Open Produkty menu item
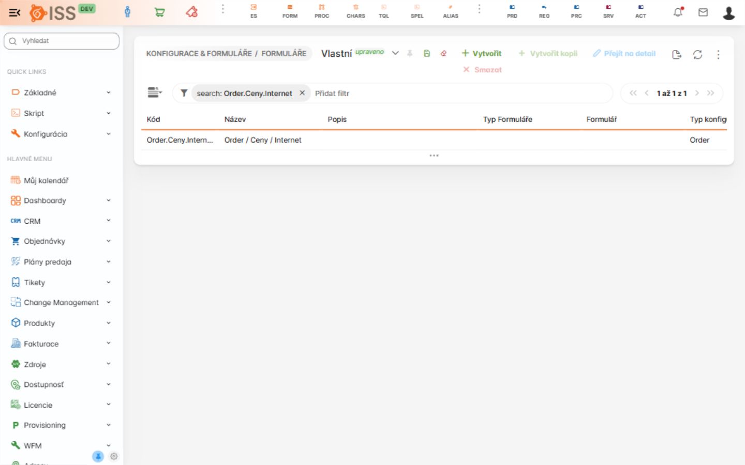The width and height of the screenshot is (745, 465). pos(61,323)
